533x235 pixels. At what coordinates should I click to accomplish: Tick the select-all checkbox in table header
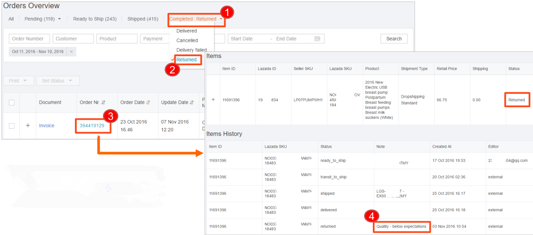point(12,103)
